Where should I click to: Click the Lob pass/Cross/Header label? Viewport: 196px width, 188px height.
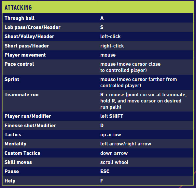point(33,27)
